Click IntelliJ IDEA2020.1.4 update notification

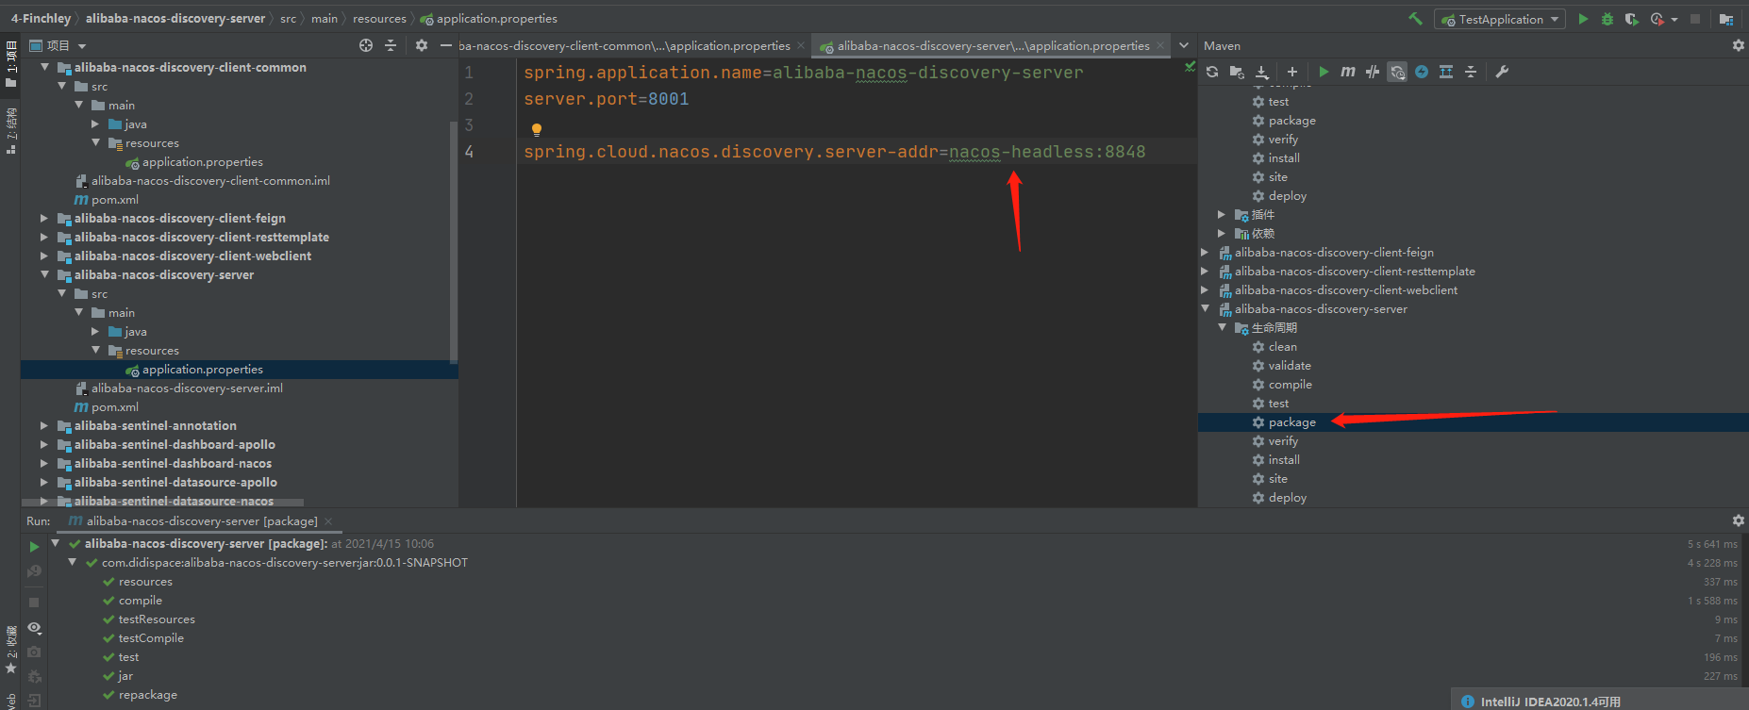click(1550, 702)
